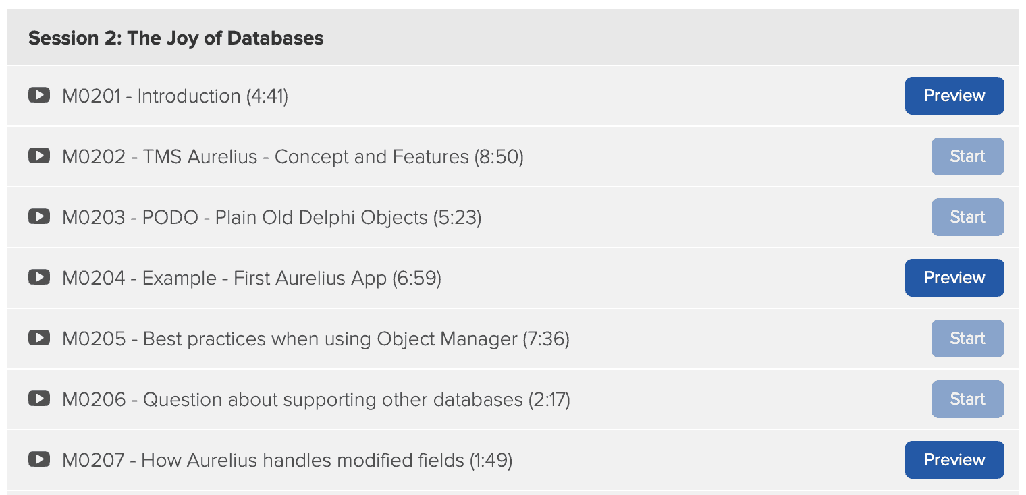The height and width of the screenshot is (495, 1026).
Task: Click video icon beside M0205 Best practices
Action: (38, 338)
